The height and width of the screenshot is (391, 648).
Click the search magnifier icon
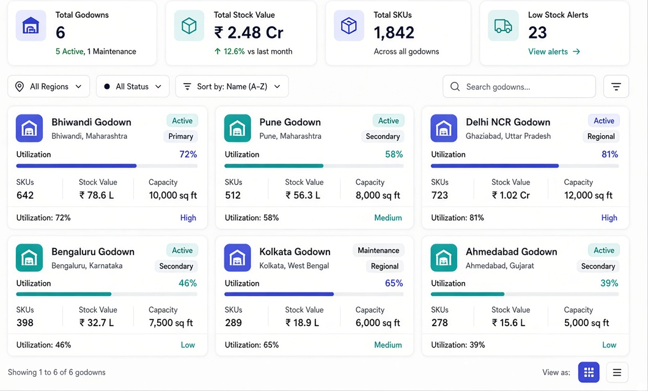tap(455, 86)
